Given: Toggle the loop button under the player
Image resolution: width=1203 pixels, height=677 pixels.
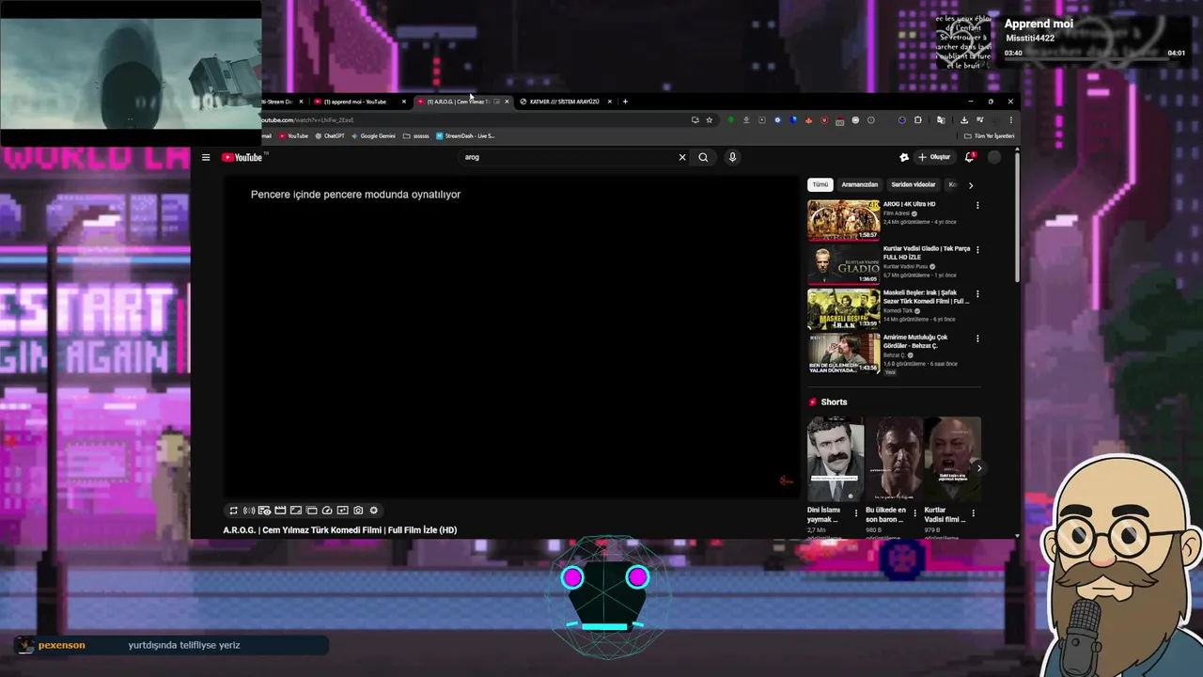Looking at the screenshot, I should click(233, 511).
